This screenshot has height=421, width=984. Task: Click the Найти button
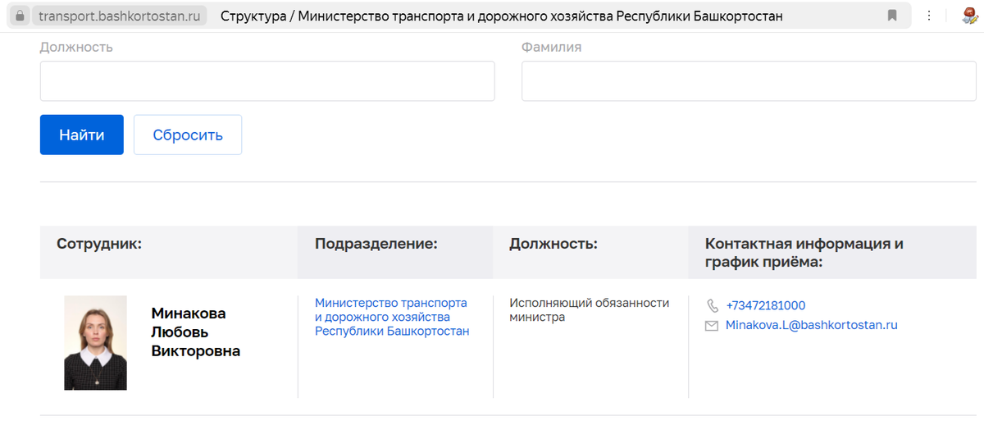(x=82, y=135)
